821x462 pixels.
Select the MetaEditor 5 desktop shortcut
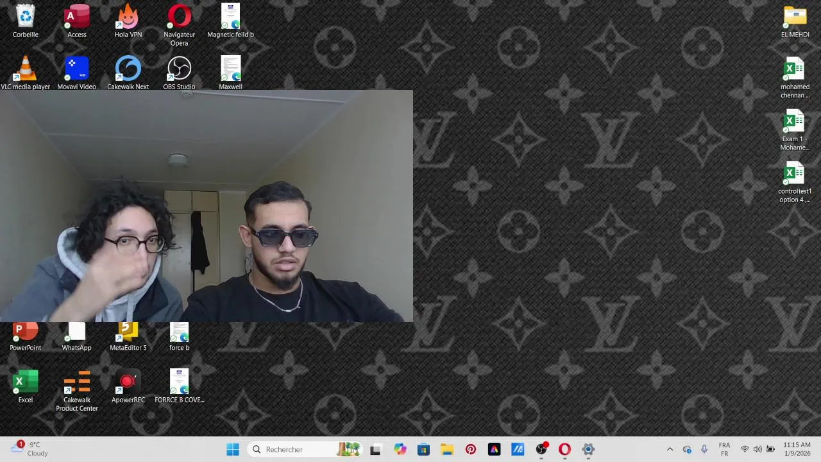[x=128, y=338]
